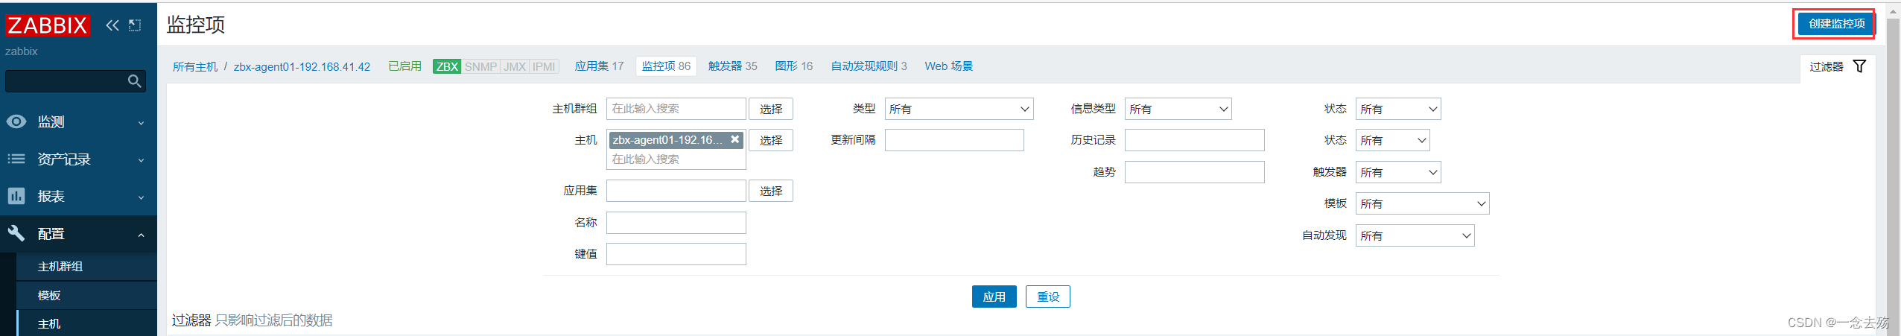The height and width of the screenshot is (336, 1901).
Task: Switch to the 触发器 35 tab
Action: pos(732,66)
